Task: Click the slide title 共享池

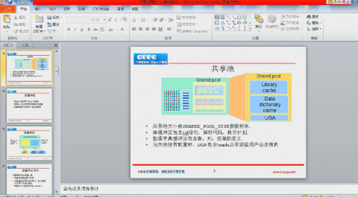Action: tap(222, 69)
